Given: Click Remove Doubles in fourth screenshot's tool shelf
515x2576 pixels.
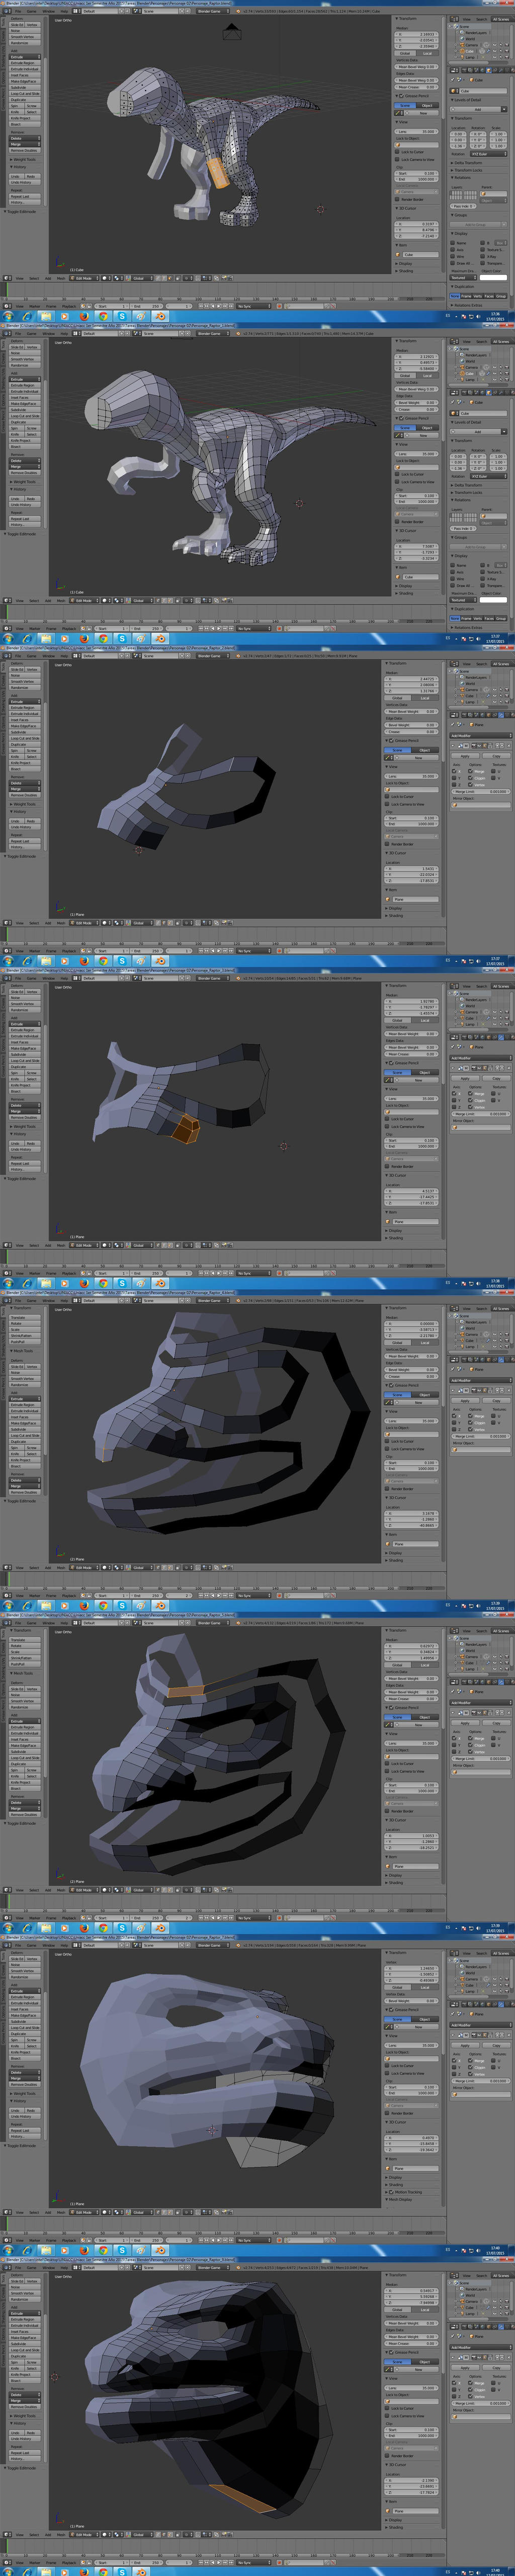Looking at the screenshot, I should (x=24, y=1117).
